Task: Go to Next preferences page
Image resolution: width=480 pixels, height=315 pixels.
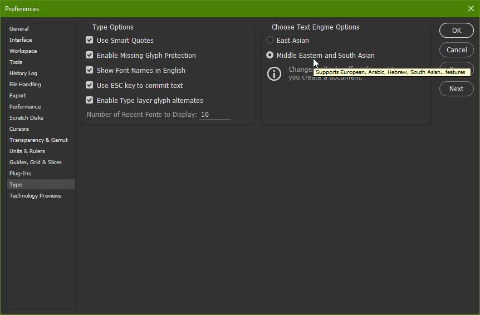Action: click(457, 88)
